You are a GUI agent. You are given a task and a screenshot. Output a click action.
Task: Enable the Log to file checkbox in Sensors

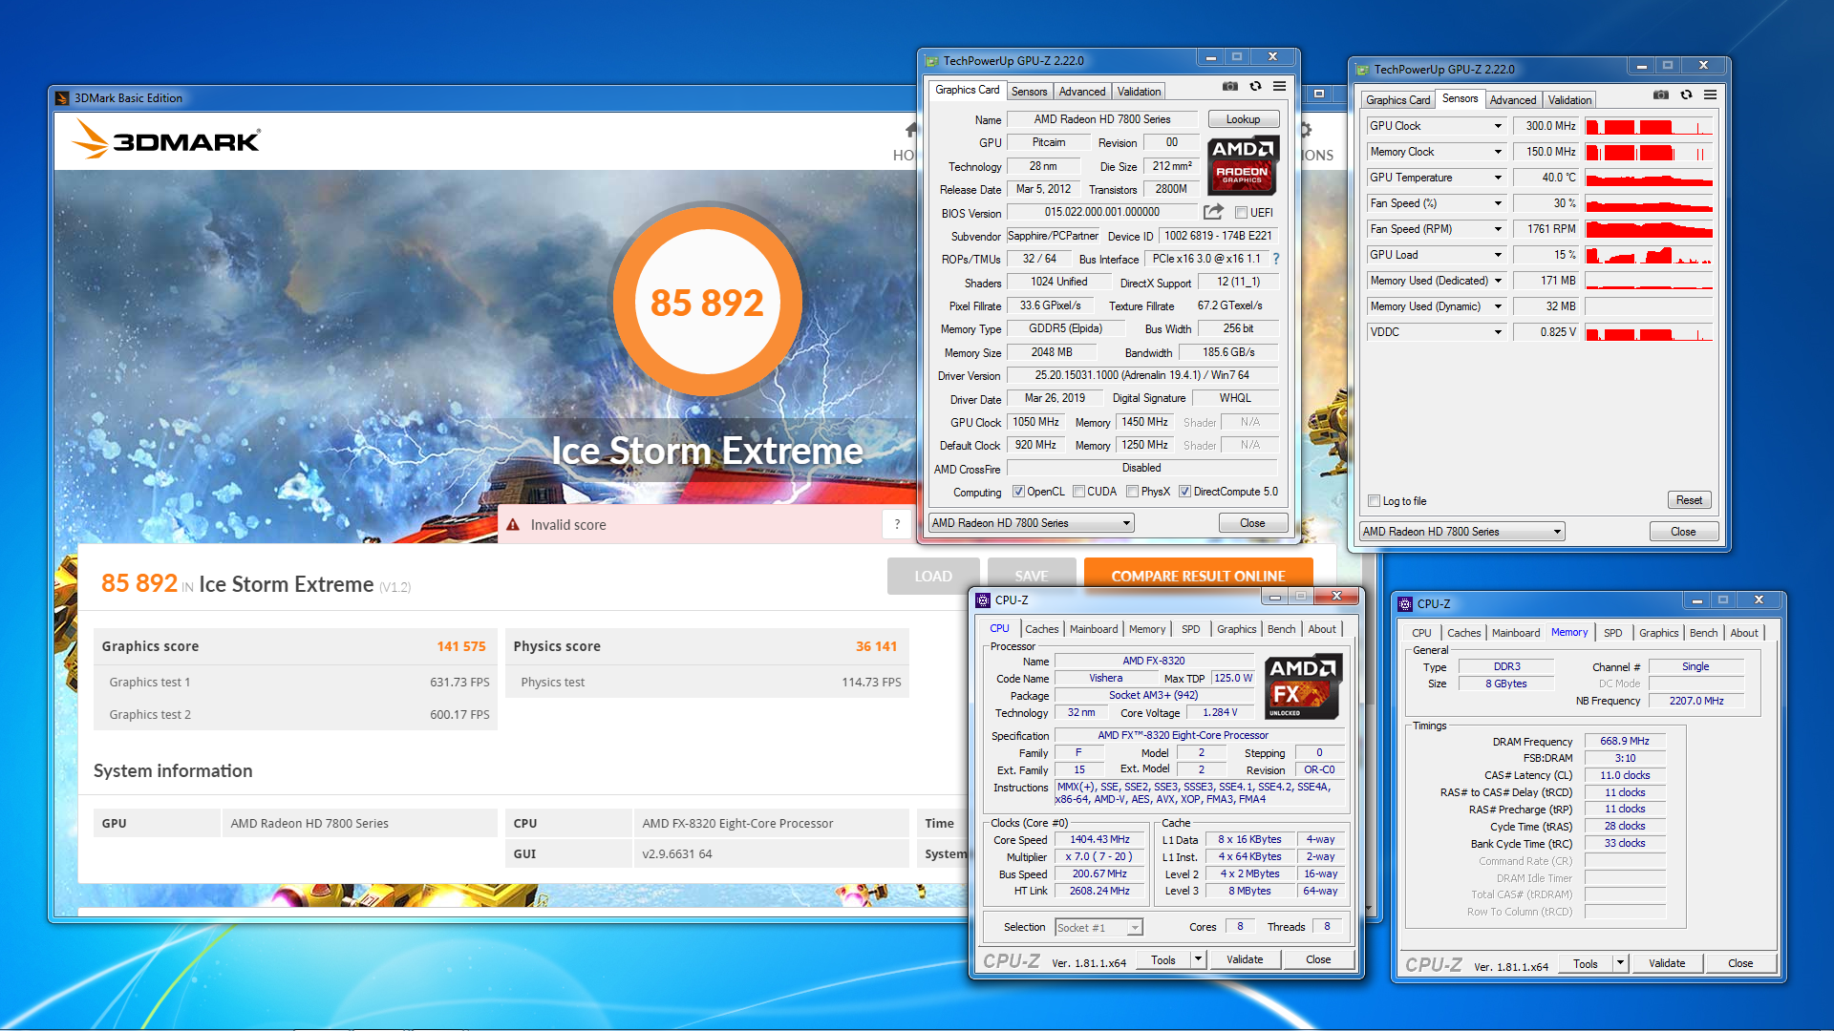coord(1374,501)
